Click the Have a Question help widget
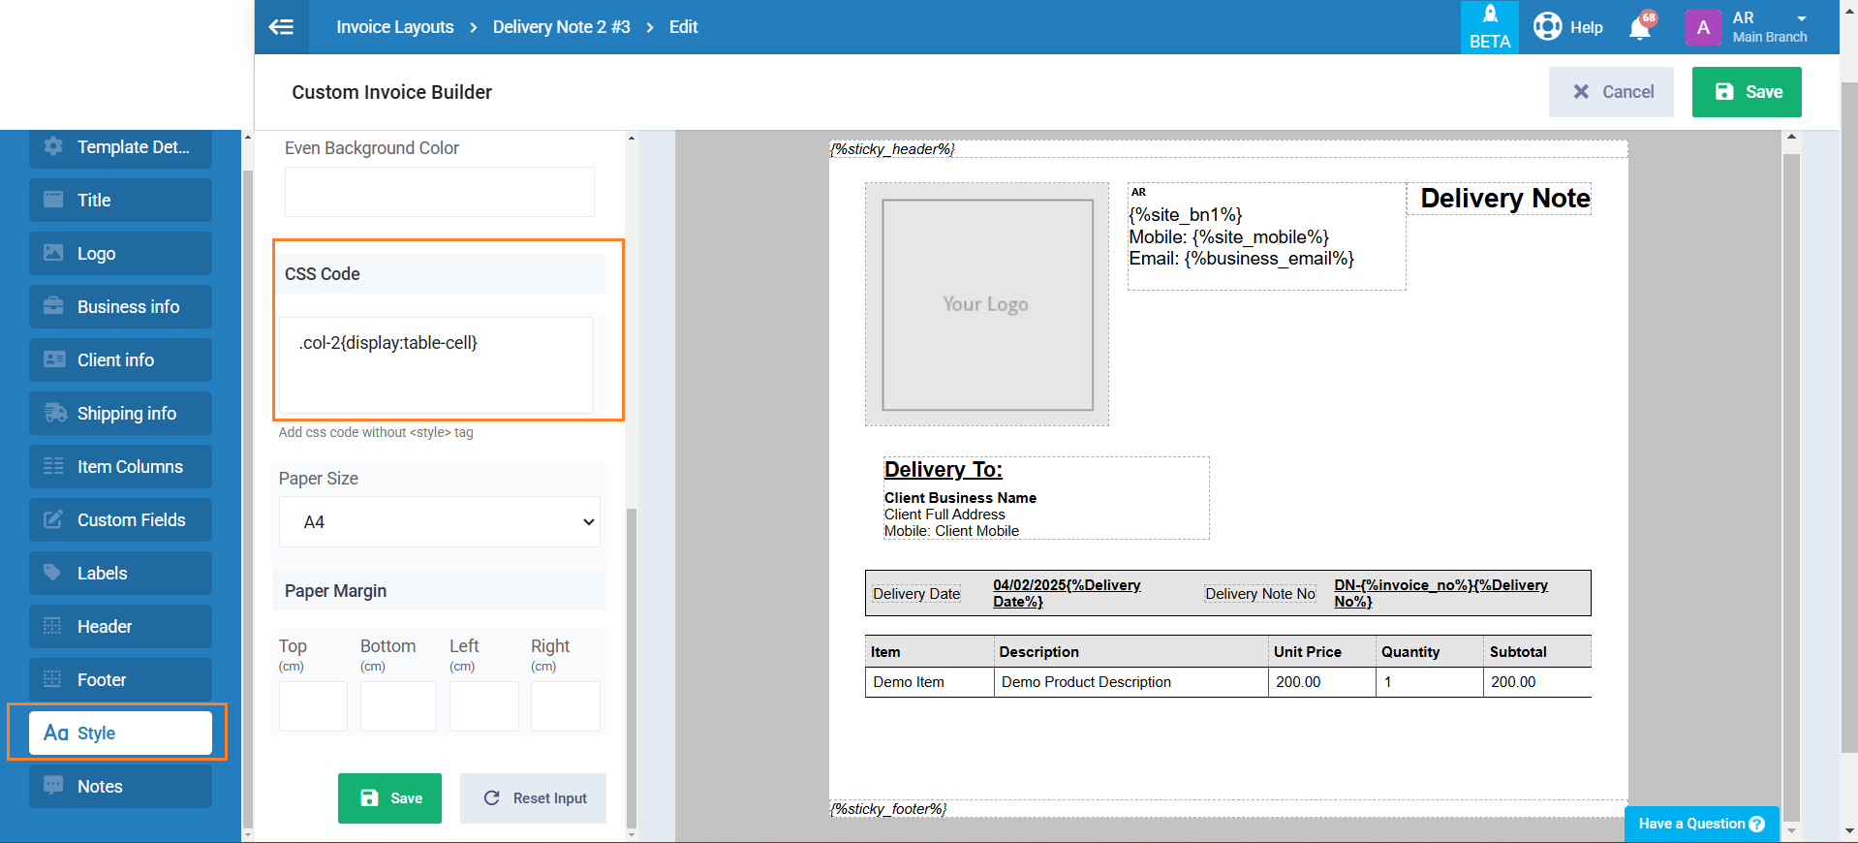The height and width of the screenshot is (843, 1858). (x=1701, y=824)
